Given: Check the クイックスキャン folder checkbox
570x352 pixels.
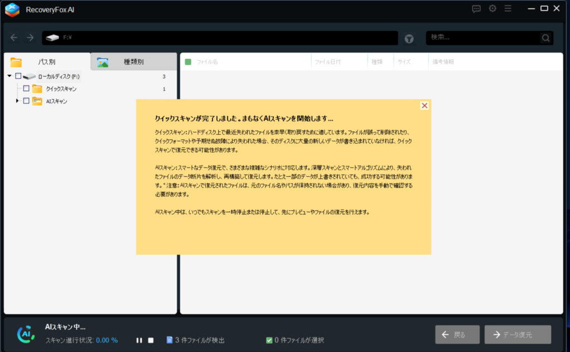Looking at the screenshot, I should (x=26, y=88).
